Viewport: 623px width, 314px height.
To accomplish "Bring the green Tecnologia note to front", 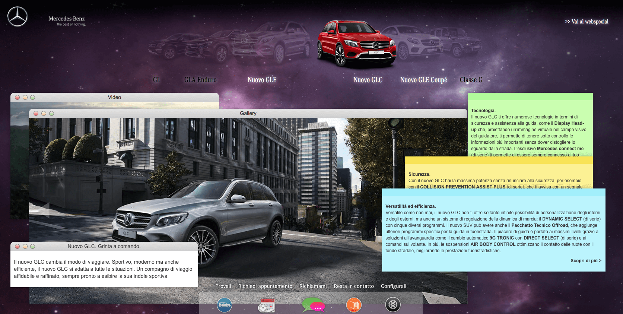I will 530,125.
